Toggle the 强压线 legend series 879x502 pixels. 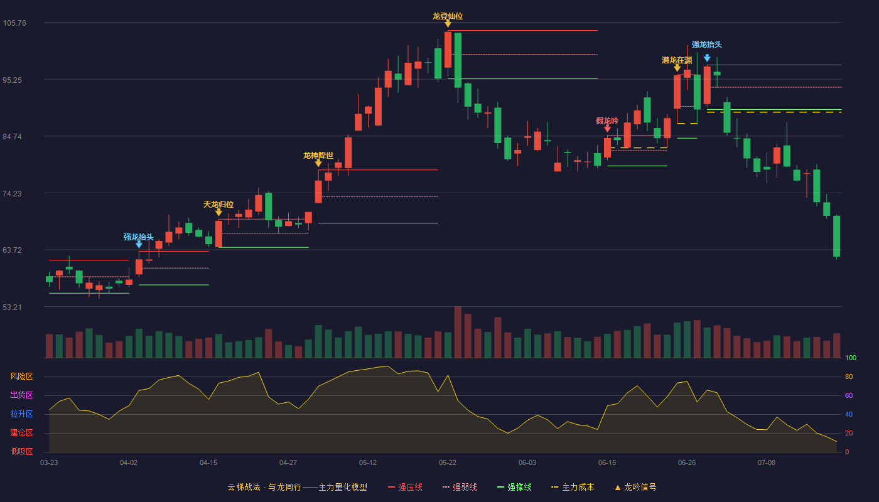point(405,487)
